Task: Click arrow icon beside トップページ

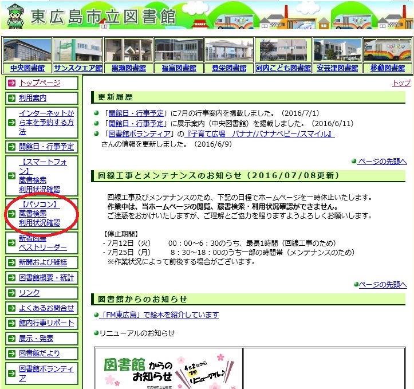Action: tap(11, 83)
